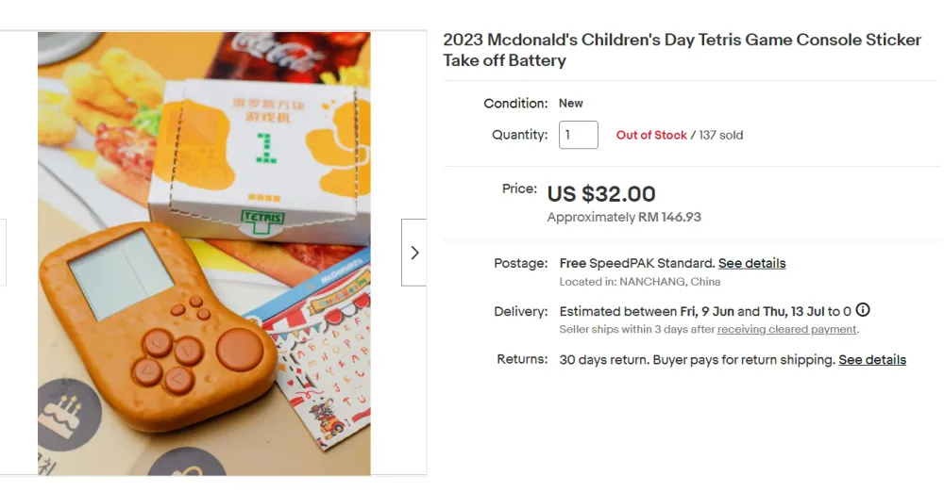Click the delivery info icon

[863, 310]
